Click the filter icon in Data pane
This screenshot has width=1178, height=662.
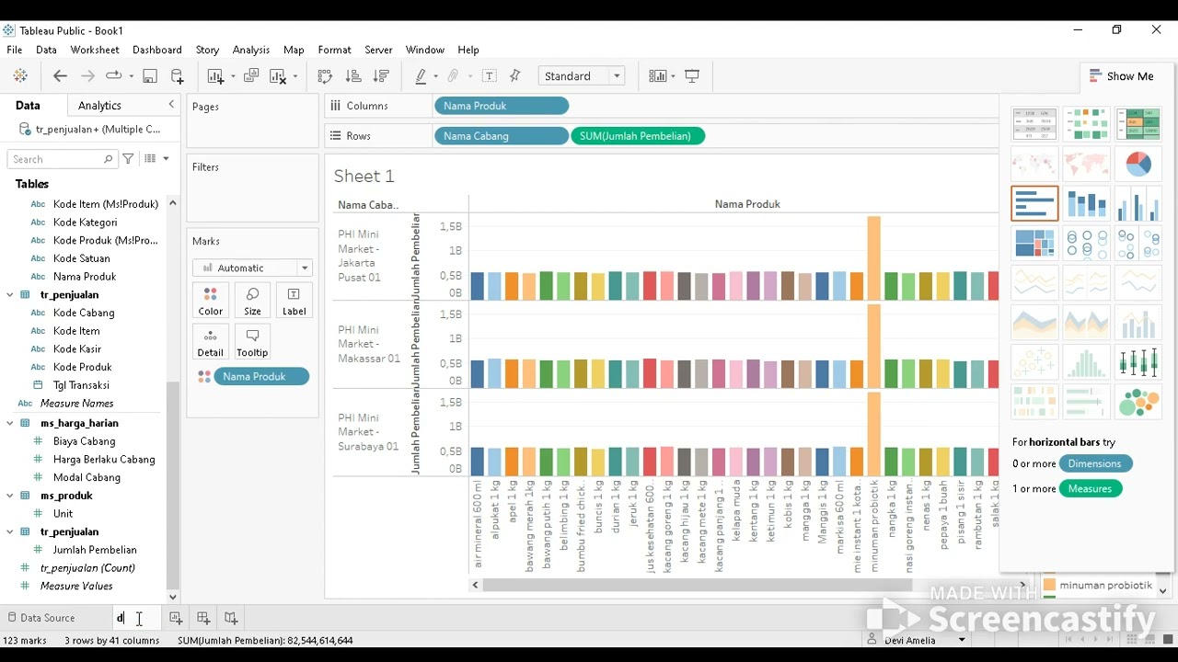tap(128, 159)
